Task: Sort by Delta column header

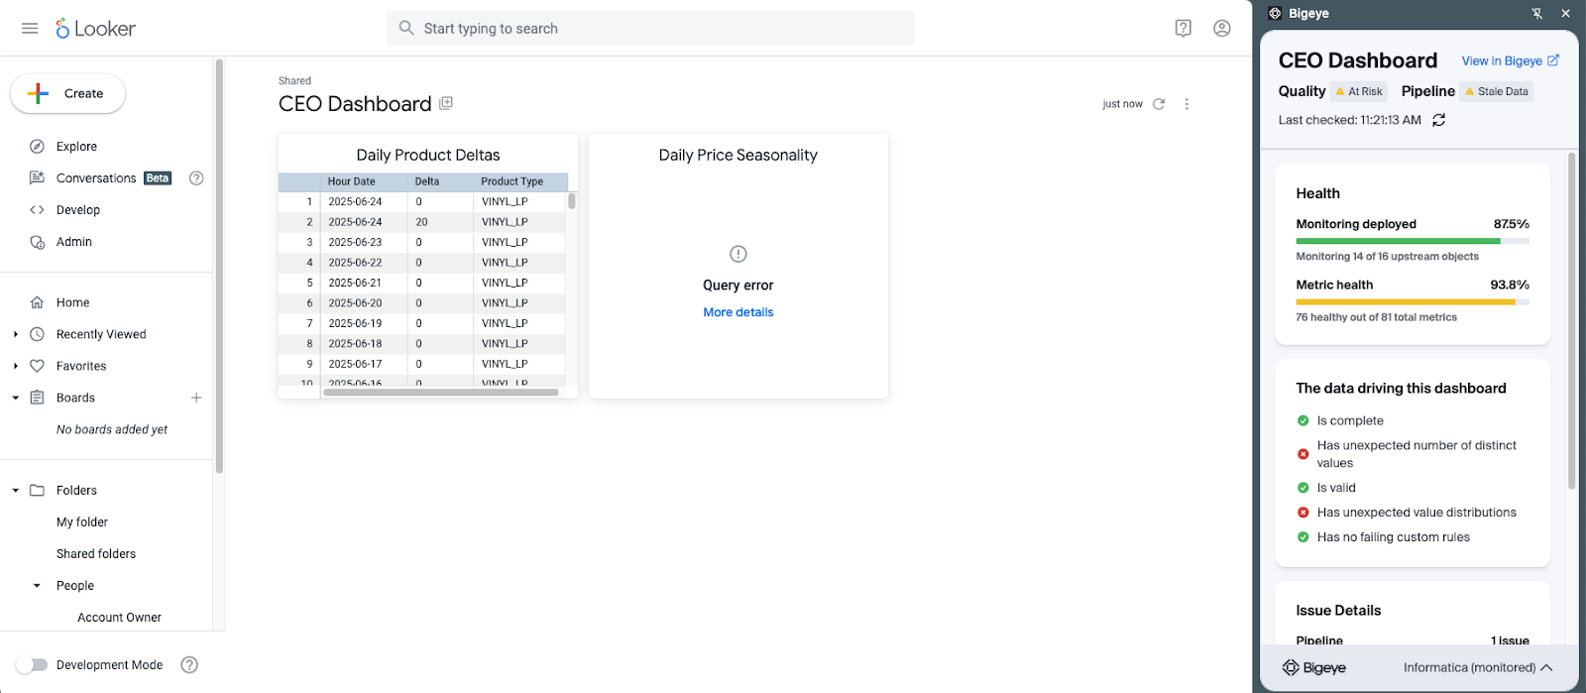Action: point(427,181)
